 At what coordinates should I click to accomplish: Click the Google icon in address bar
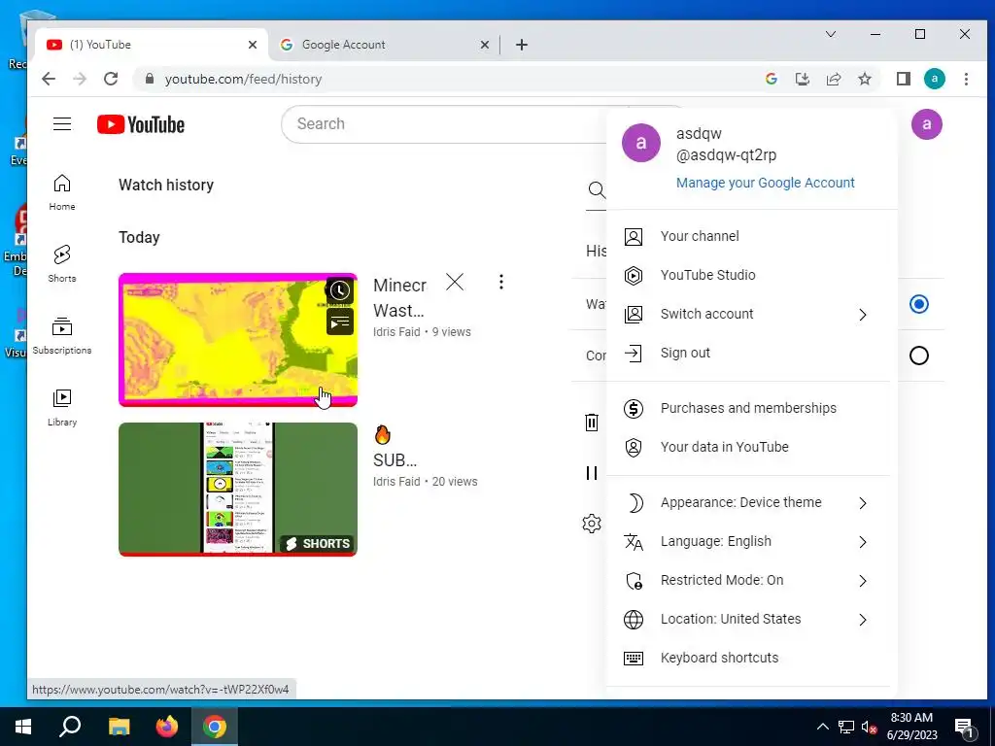click(x=771, y=79)
